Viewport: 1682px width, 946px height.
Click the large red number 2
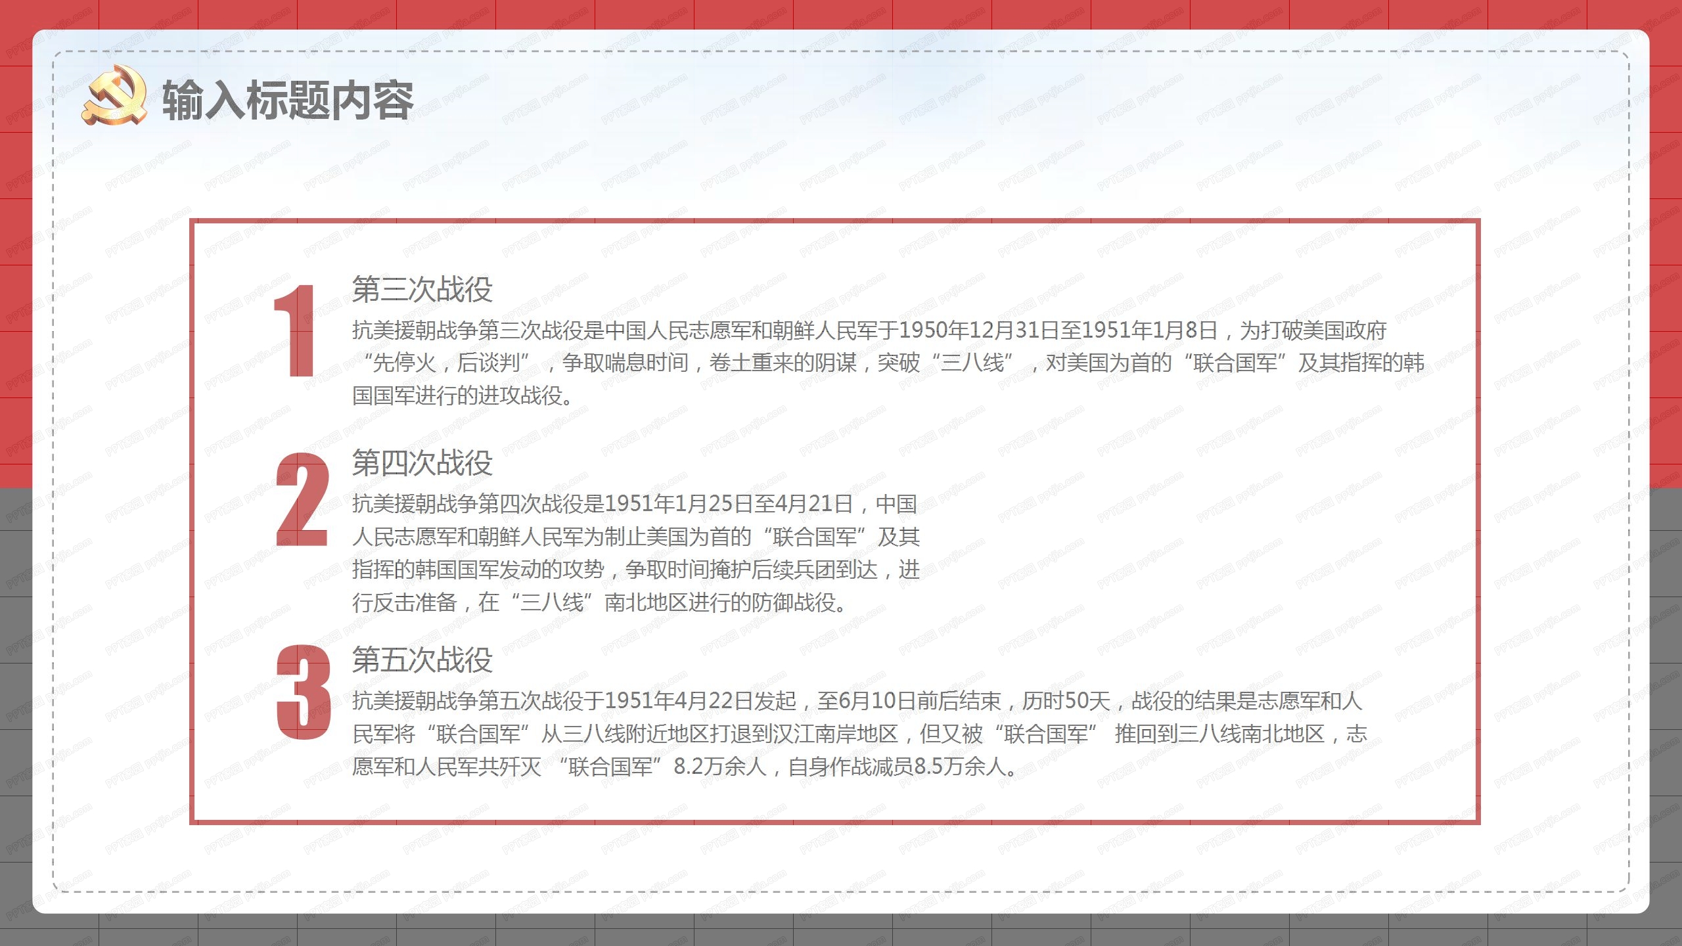click(302, 499)
